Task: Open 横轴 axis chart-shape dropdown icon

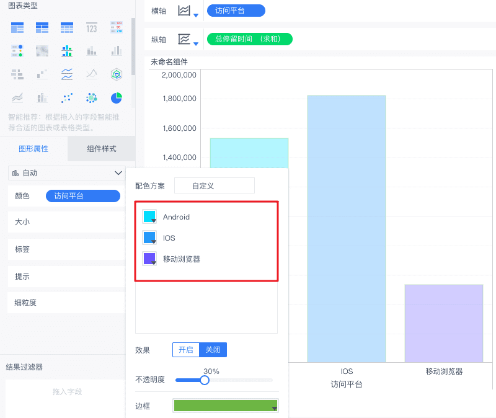Action: point(188,11)
